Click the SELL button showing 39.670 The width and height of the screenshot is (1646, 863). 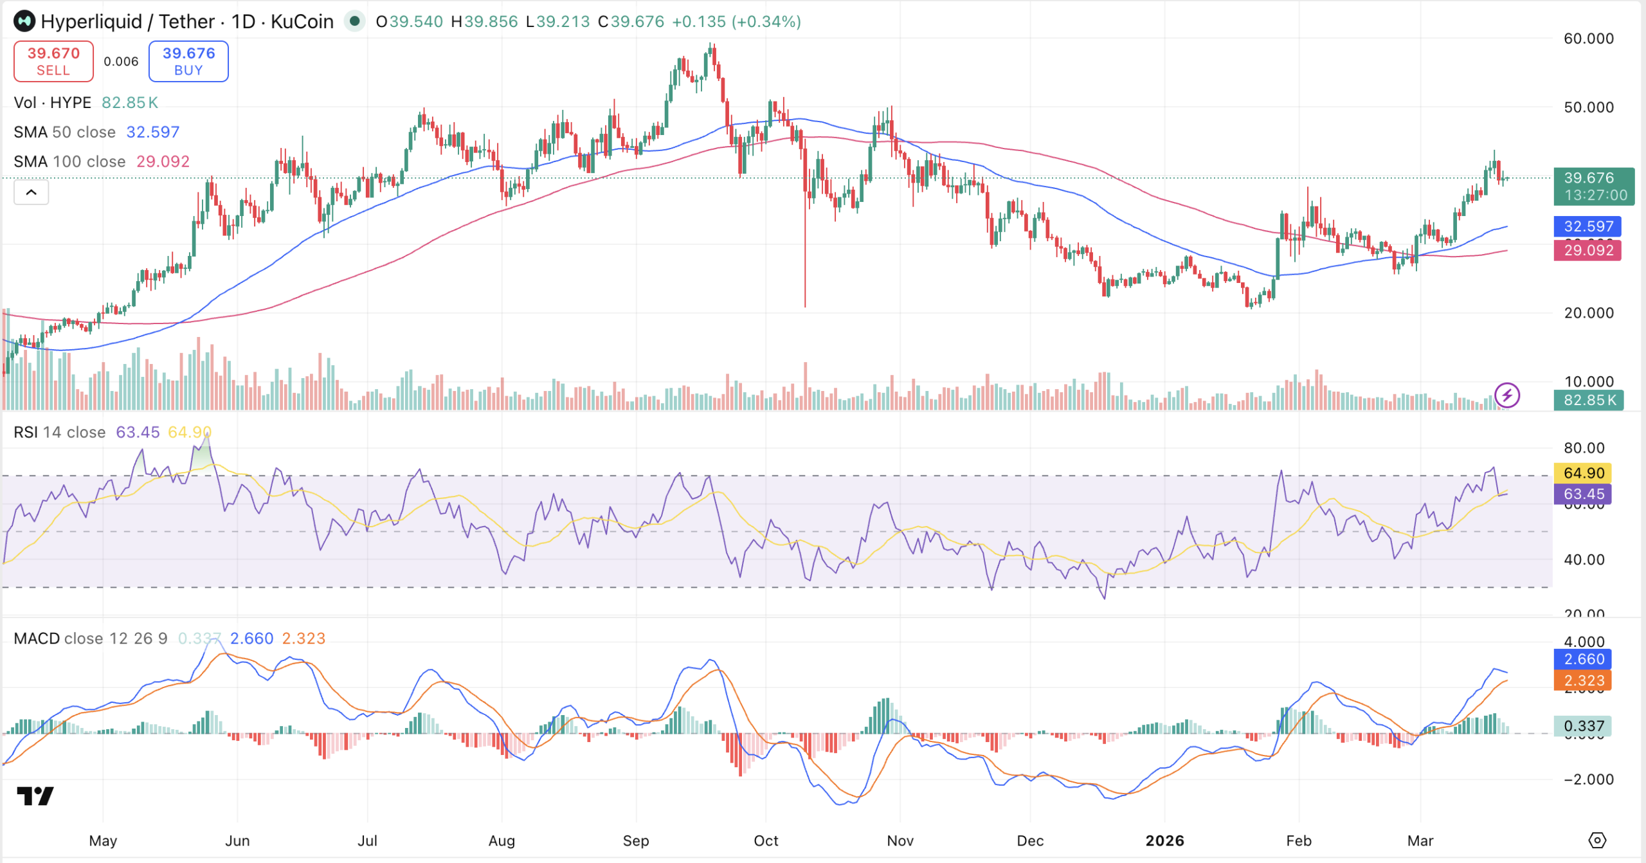click(x=53, y=61)
